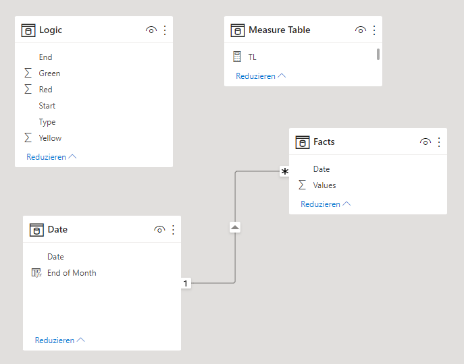
Task: Open more options for the Facts table
Action: pyautogui.click(x=439, y=142)
